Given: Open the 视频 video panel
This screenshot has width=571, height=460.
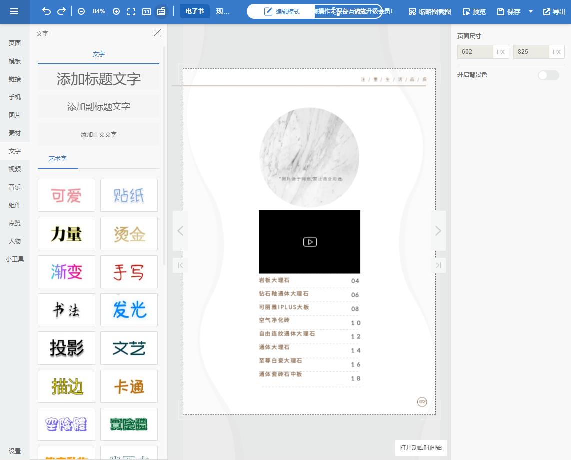Looking at the screenshot, I should [15, 169].
